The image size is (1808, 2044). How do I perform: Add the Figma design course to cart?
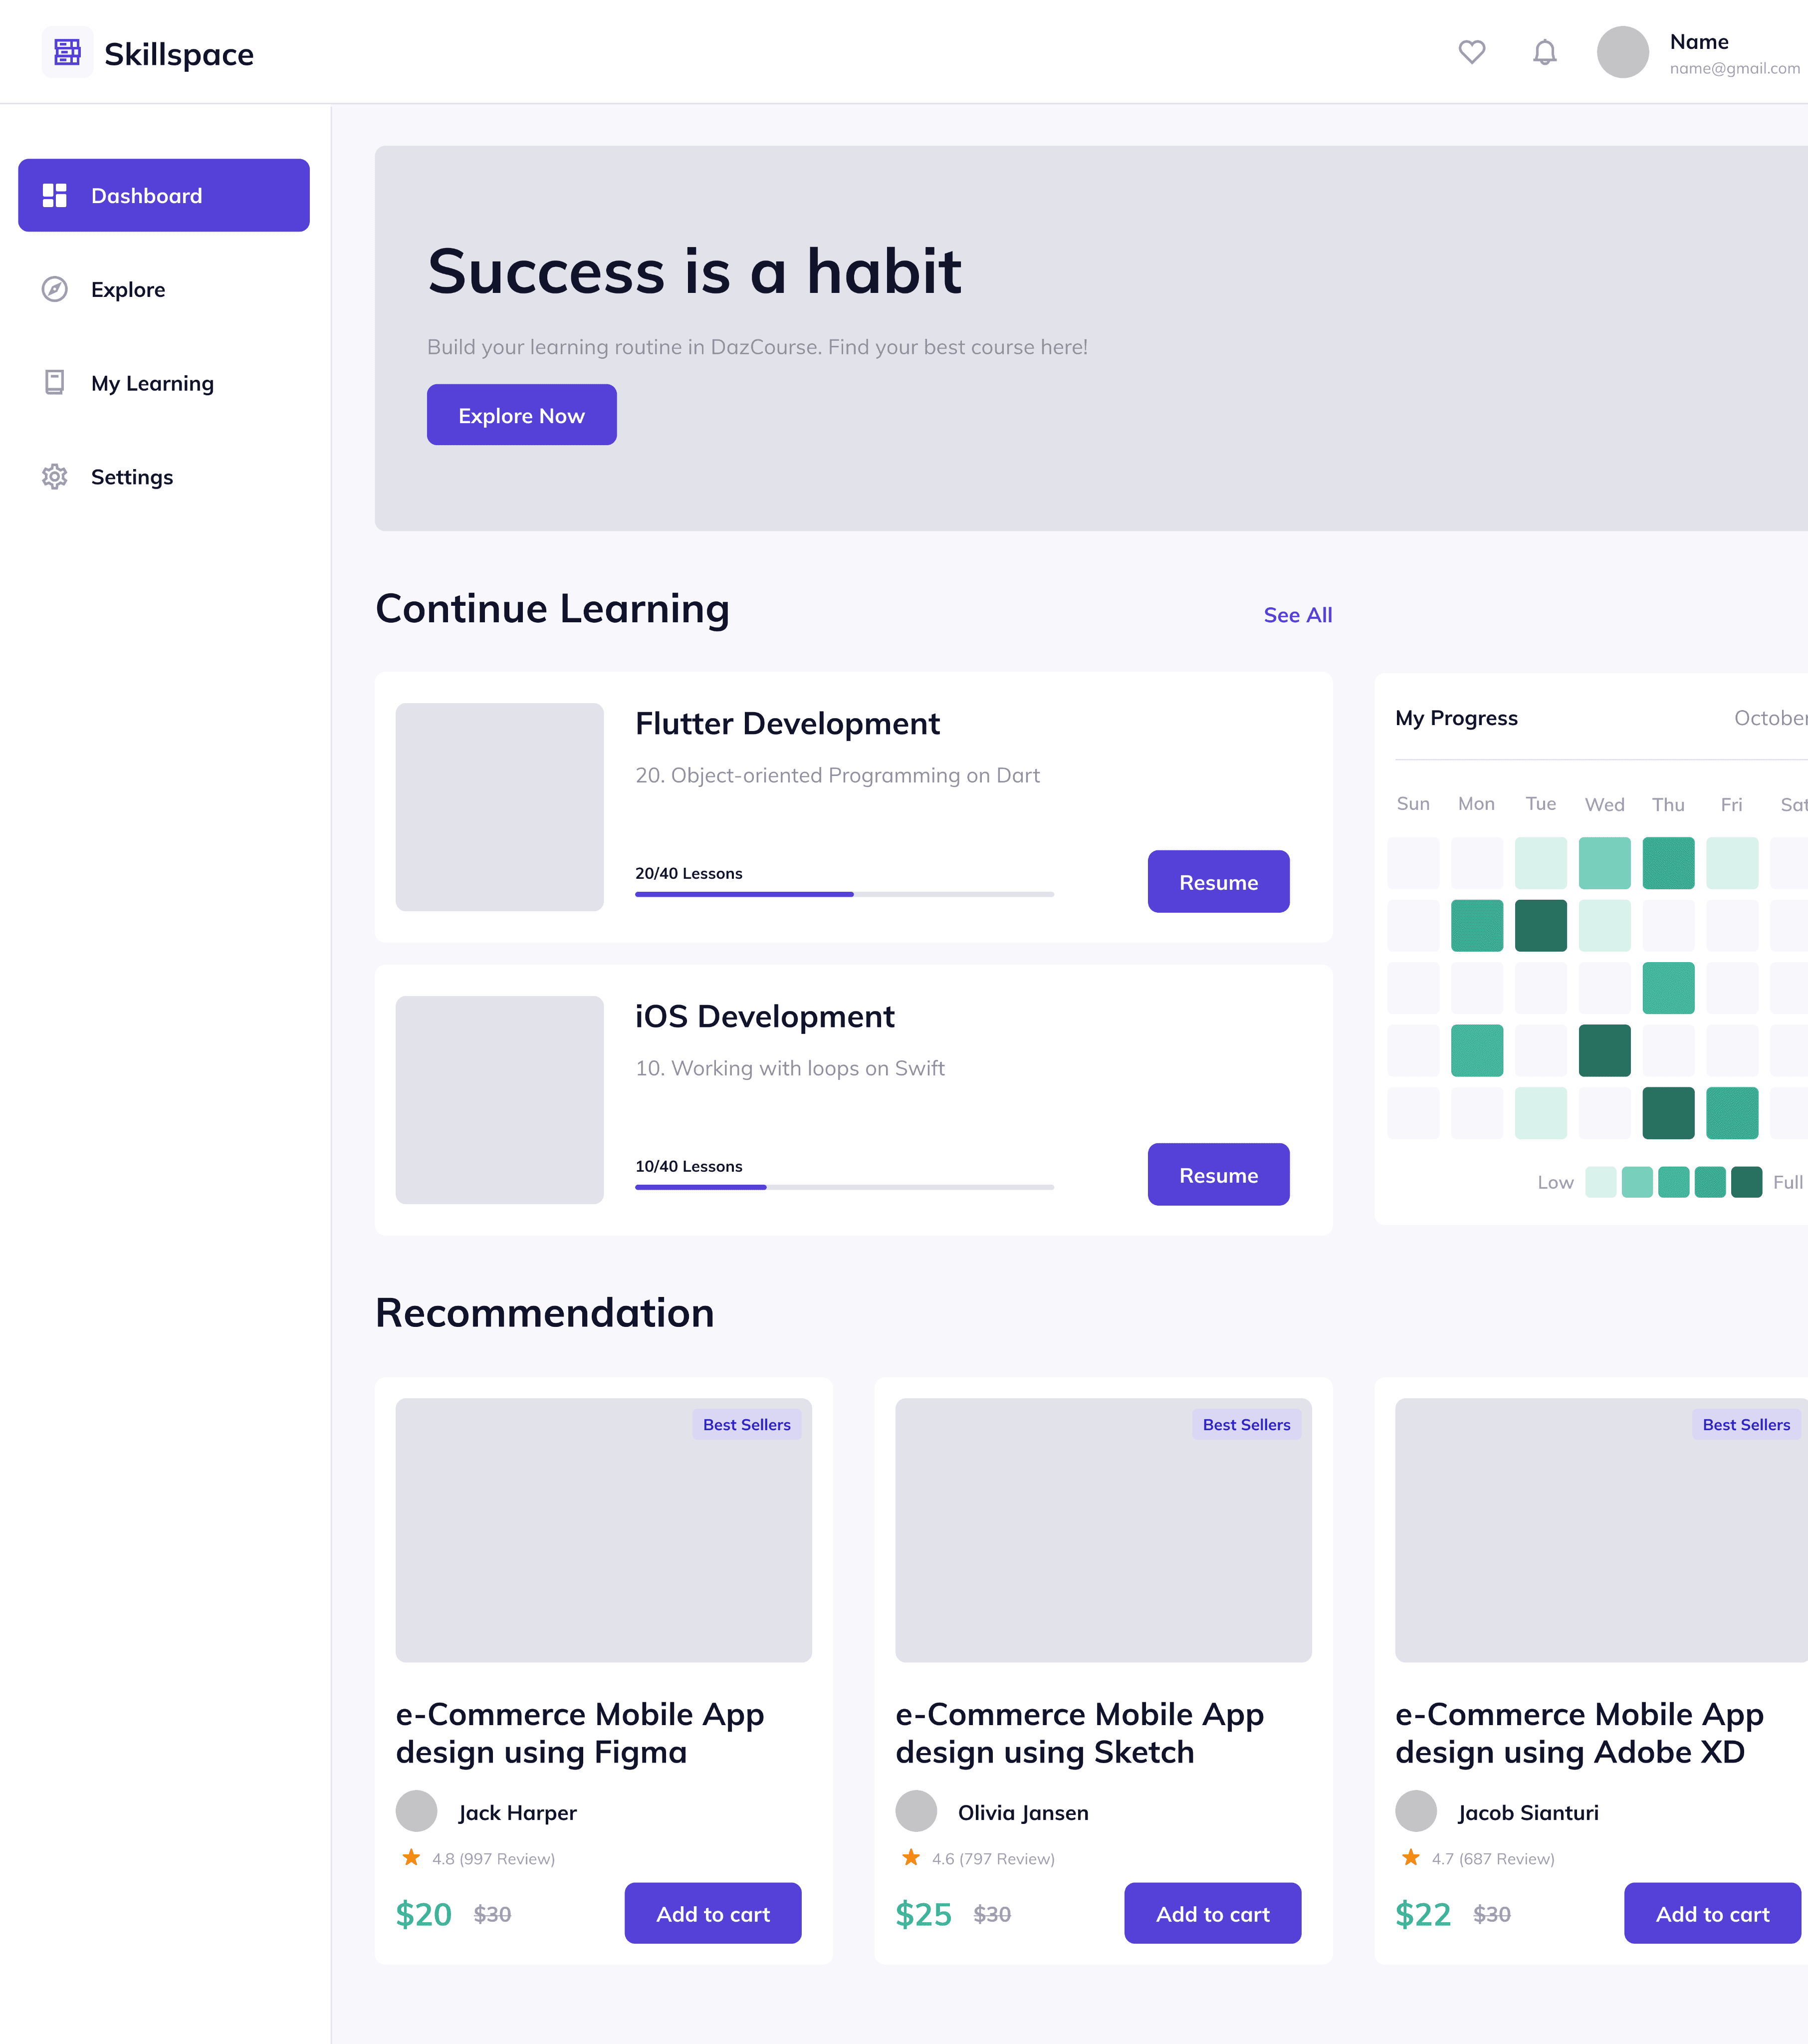tap(712, 1913)
